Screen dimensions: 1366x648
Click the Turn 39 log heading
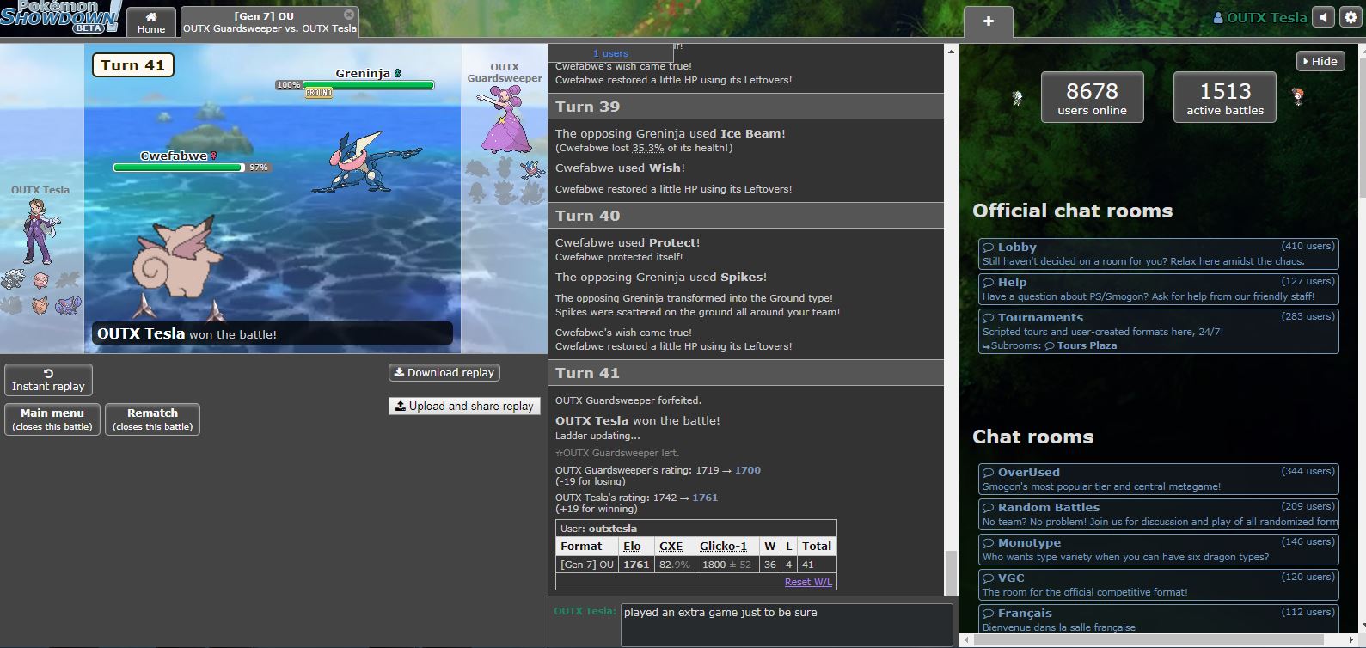click(746, 107)
